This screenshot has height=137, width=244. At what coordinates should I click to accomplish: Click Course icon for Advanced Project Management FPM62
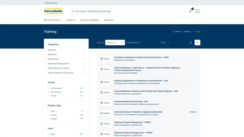click(x=101, y=124)
